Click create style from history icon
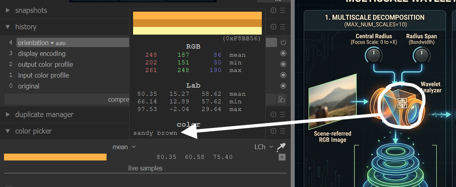The image size is (456, 187). pos(282,99)
